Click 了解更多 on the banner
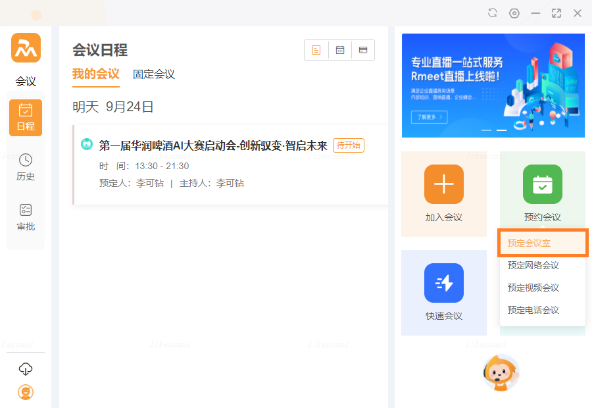Screen dimensions: 594x408 pos(429,117)
